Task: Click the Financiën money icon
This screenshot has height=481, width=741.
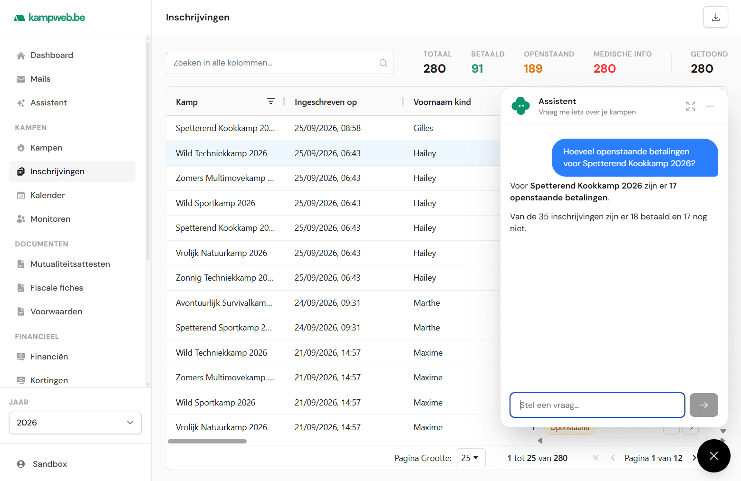Action: [21, 357]
